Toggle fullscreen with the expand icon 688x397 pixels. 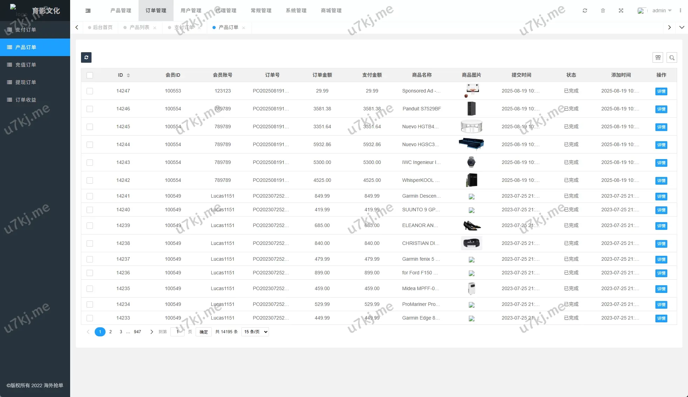click(x=621, y=11)
